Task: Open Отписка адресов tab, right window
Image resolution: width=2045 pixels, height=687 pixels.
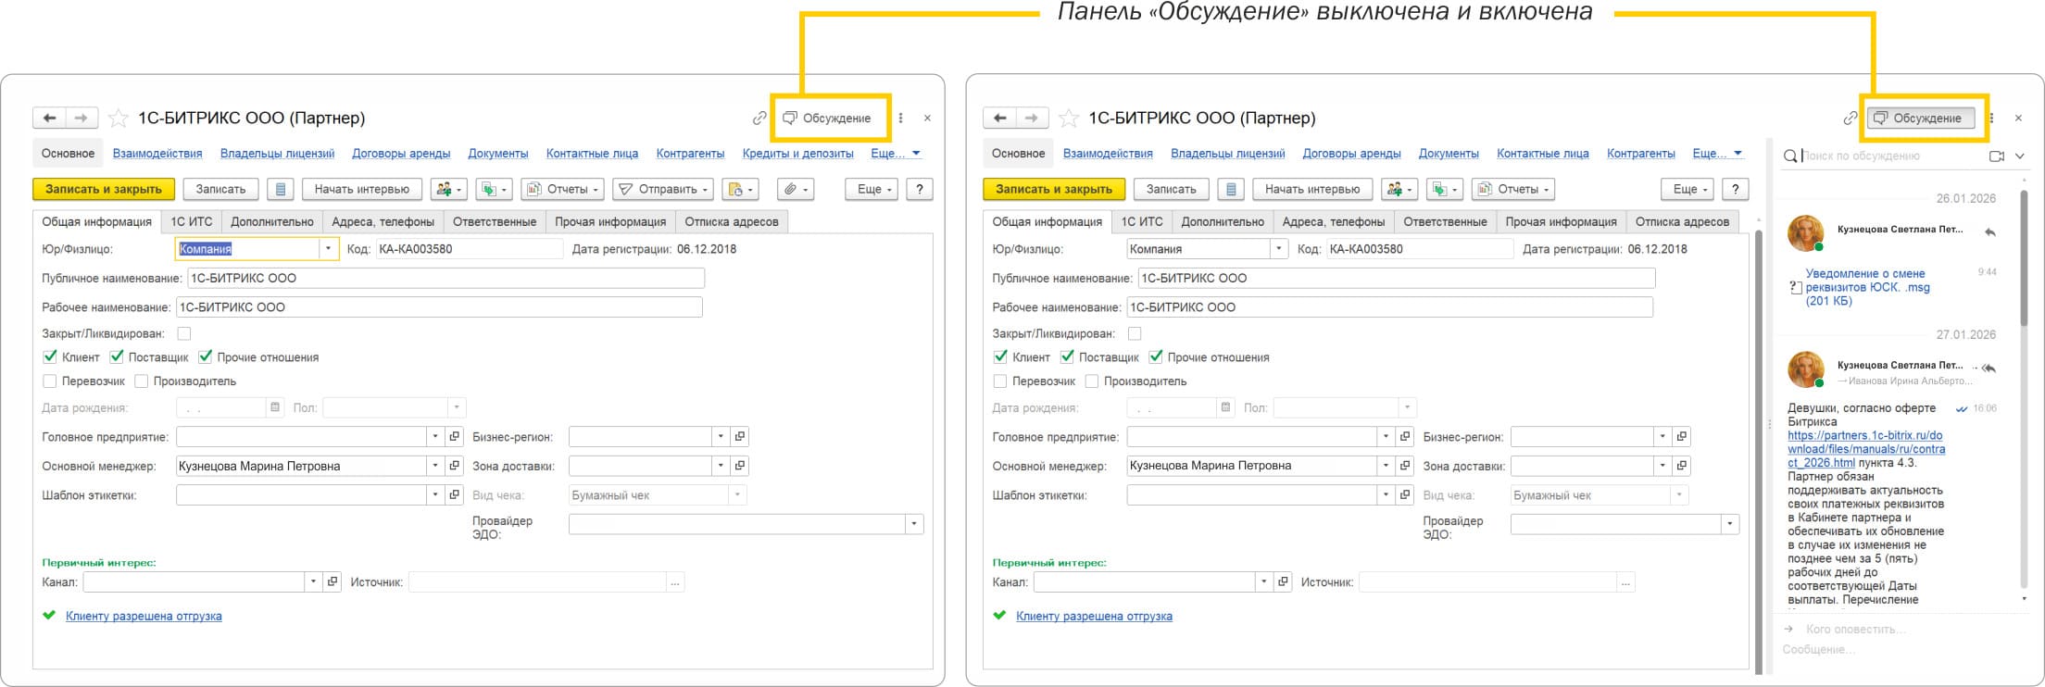Action: [1682, 221]
